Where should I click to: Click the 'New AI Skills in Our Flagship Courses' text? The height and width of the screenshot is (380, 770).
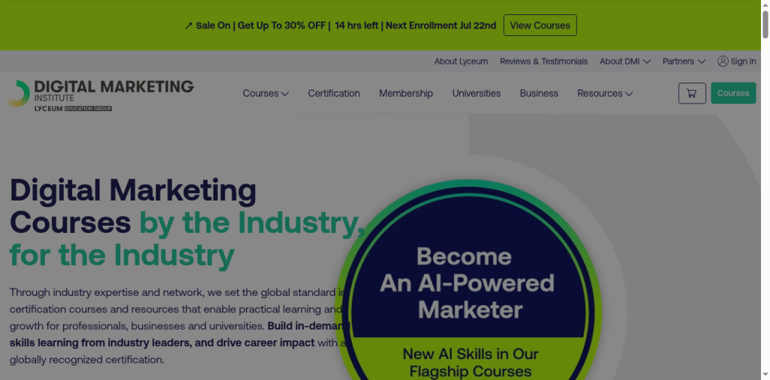[471, 362]
